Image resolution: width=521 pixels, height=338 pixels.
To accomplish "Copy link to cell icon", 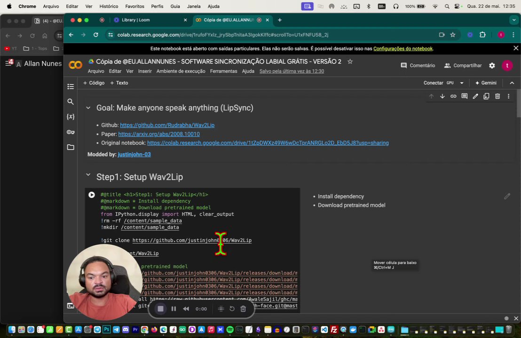I will click(453, 96).
